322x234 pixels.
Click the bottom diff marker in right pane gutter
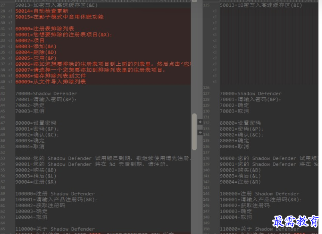[215, 82]
